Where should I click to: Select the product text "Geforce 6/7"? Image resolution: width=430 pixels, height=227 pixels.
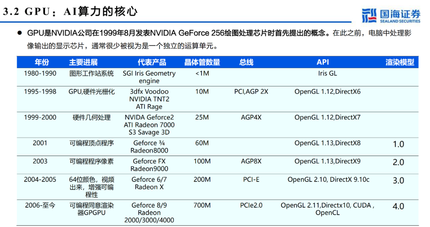coord(149,180)
